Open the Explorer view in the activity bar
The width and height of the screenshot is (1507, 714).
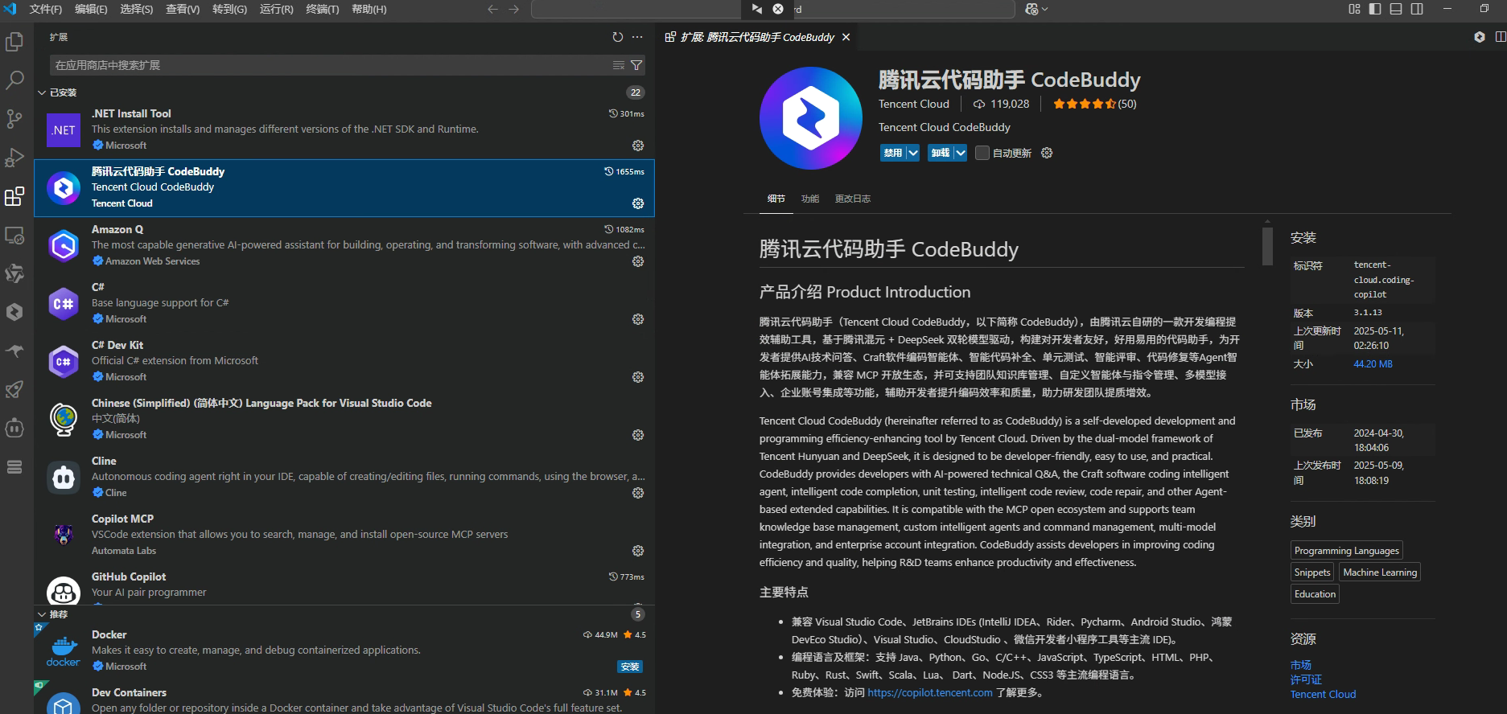pos(14,41)
